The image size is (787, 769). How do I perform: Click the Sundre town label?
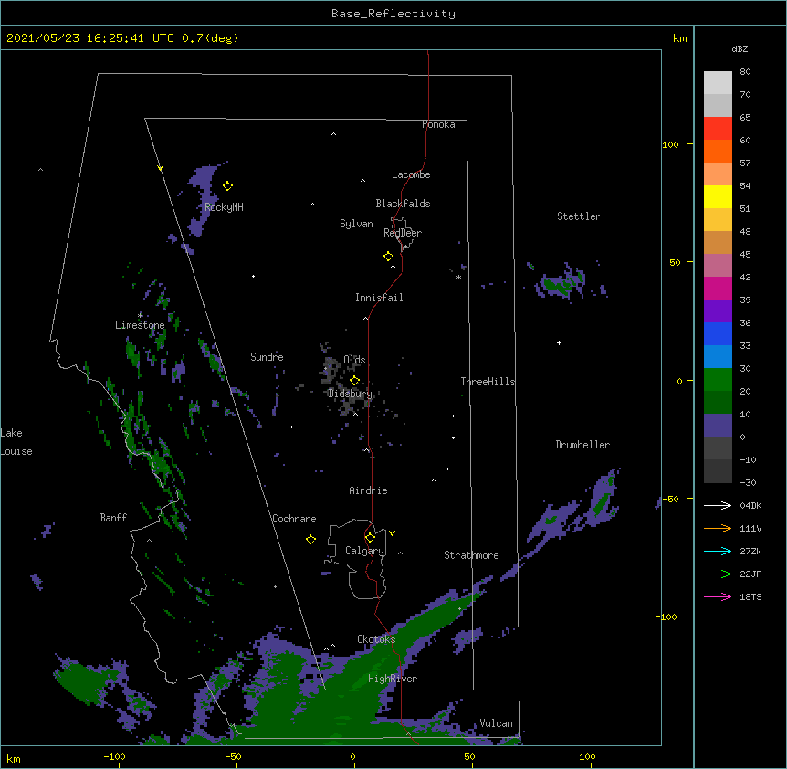(267, 357)
